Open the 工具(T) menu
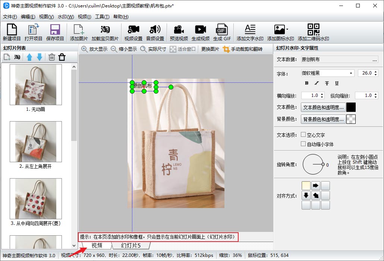384x261 pixels. pos(102,17)
